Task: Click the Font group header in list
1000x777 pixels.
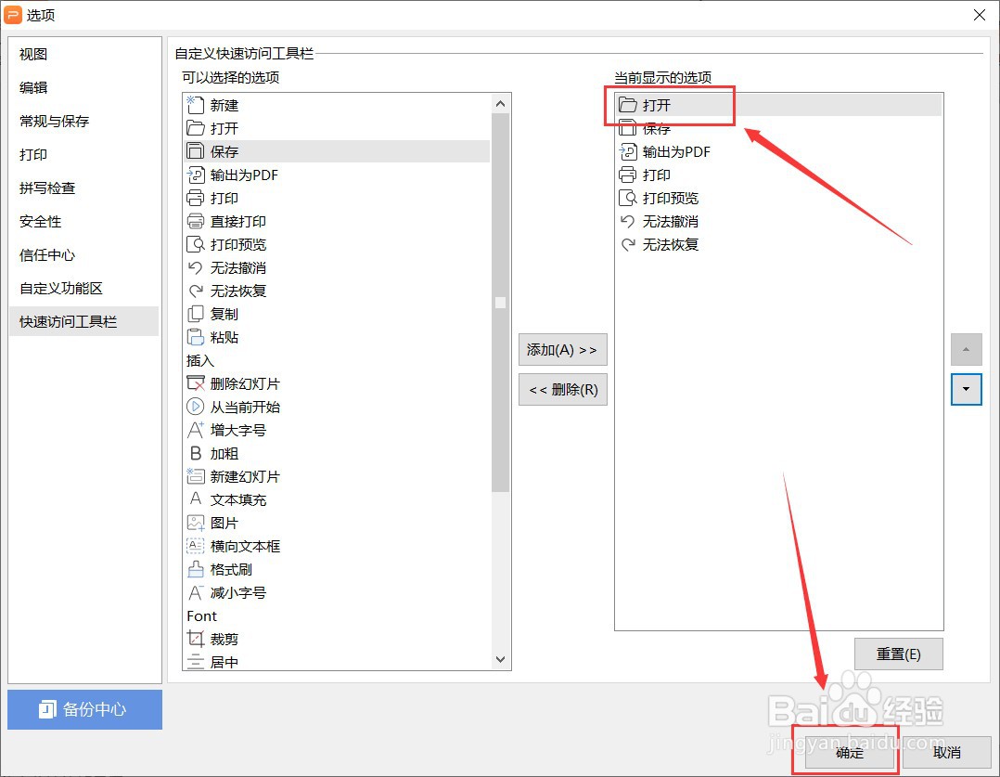Action: point(201,616)
